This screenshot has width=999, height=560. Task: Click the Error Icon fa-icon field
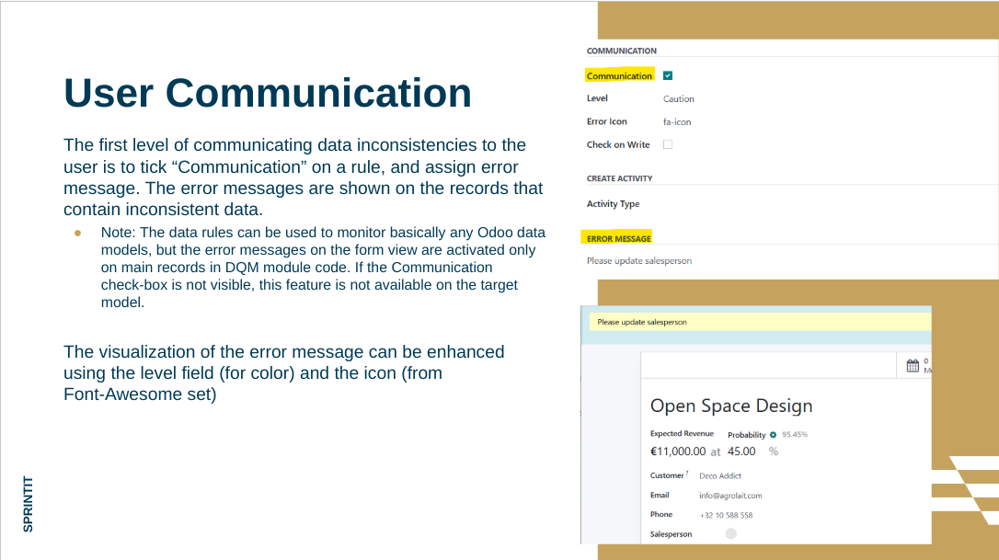click(677, 121)
